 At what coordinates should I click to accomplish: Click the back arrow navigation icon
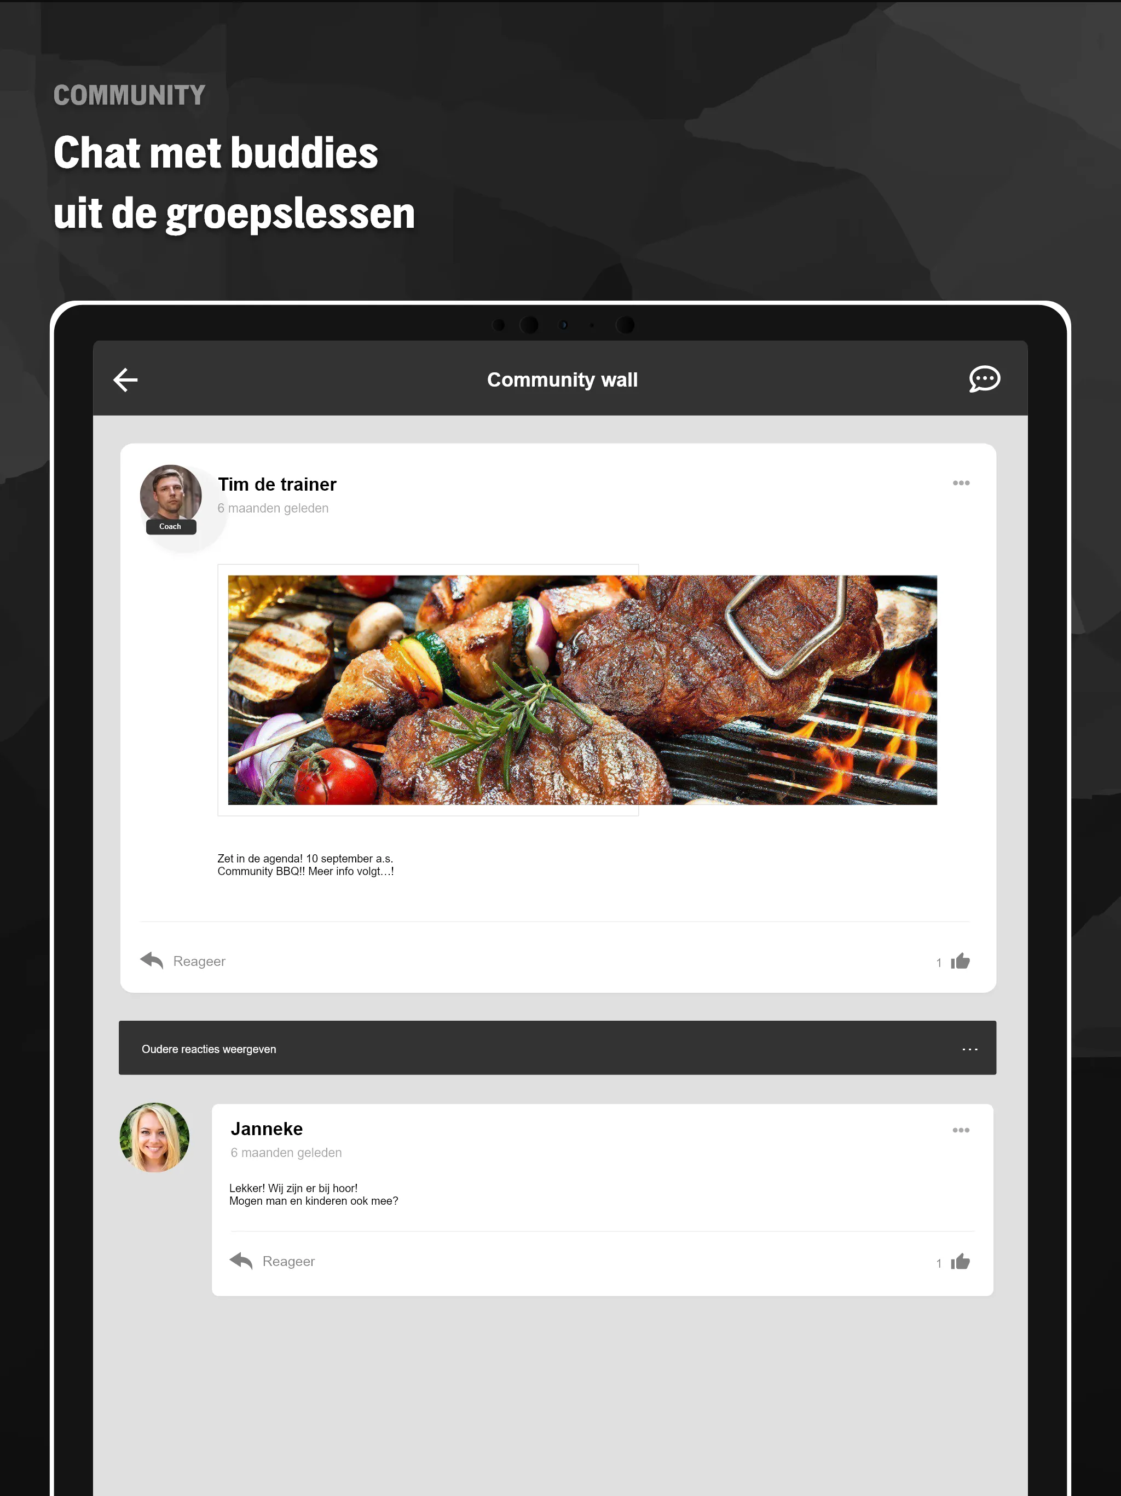pyautogui.click(x=126, y=378)
